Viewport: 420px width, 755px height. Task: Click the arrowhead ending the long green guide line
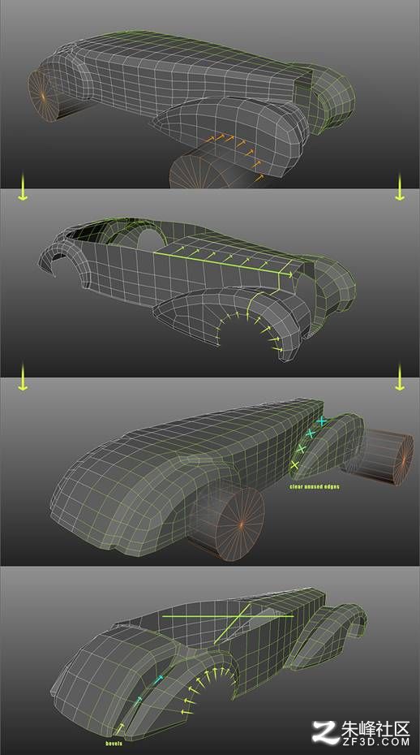[x=289, y=274]
